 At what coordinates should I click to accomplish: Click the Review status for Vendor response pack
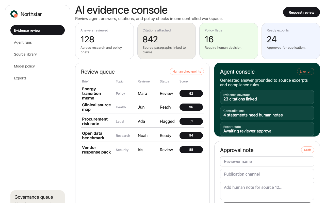pyautogui.click(x=166, y=150)
